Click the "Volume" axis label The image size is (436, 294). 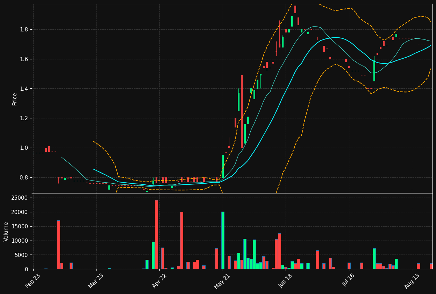pos(6,231)
